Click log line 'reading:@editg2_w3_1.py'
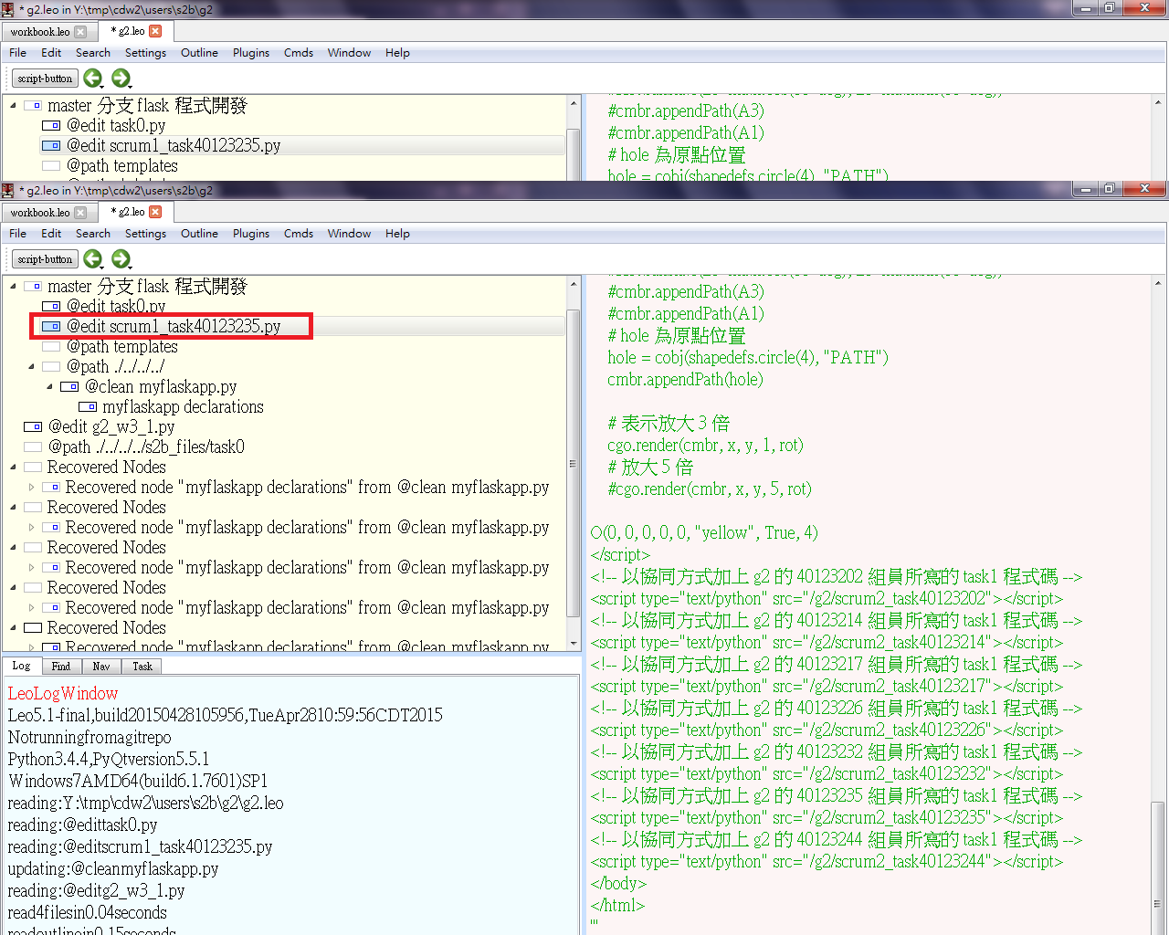The width and height of the screenshot is (1169, 935). point(96,890)
